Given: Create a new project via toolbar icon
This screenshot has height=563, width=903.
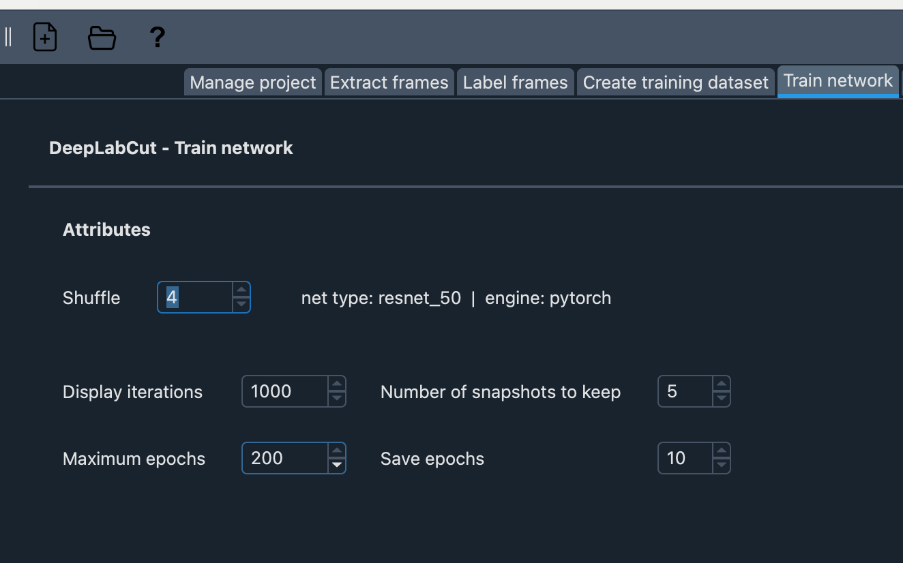Looking at the screenshot, I should click(45, 37).
